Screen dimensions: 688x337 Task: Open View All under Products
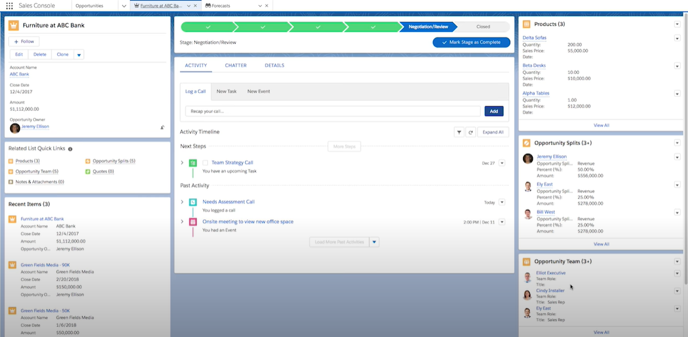(600, 125)
